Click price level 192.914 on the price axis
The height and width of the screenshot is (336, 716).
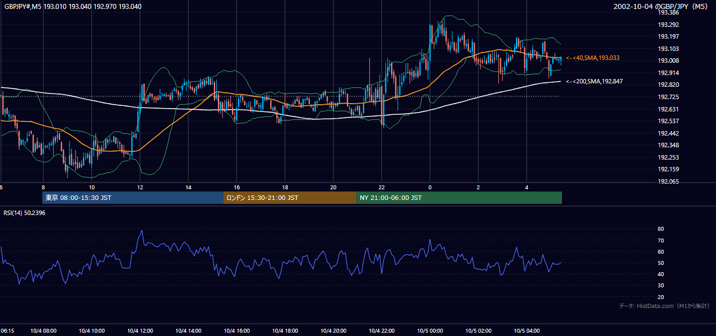click(x=668, y=73)
